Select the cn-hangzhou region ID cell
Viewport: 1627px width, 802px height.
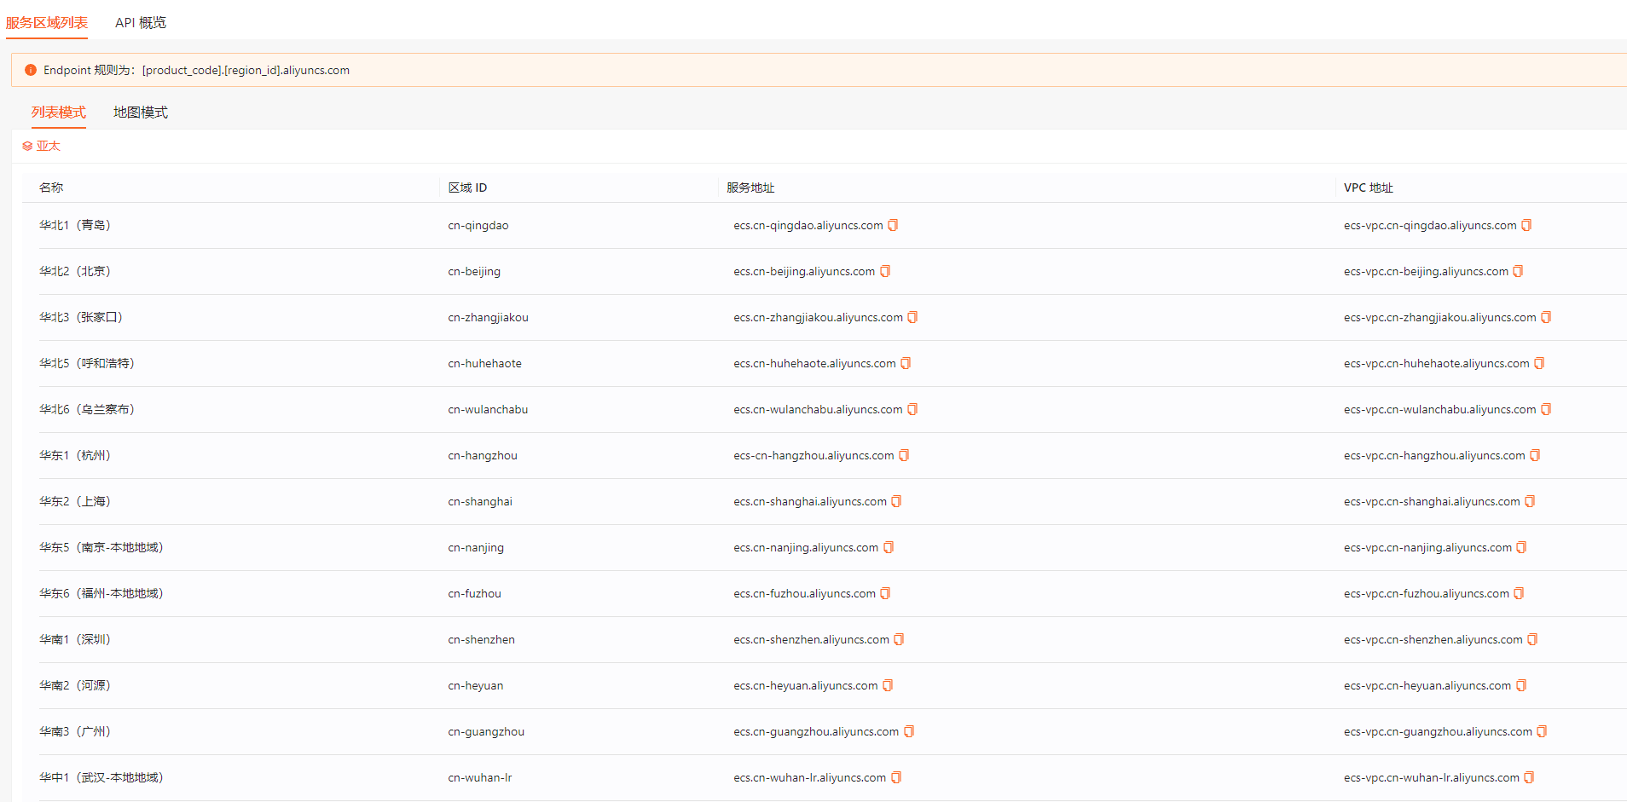click(483, 455)
